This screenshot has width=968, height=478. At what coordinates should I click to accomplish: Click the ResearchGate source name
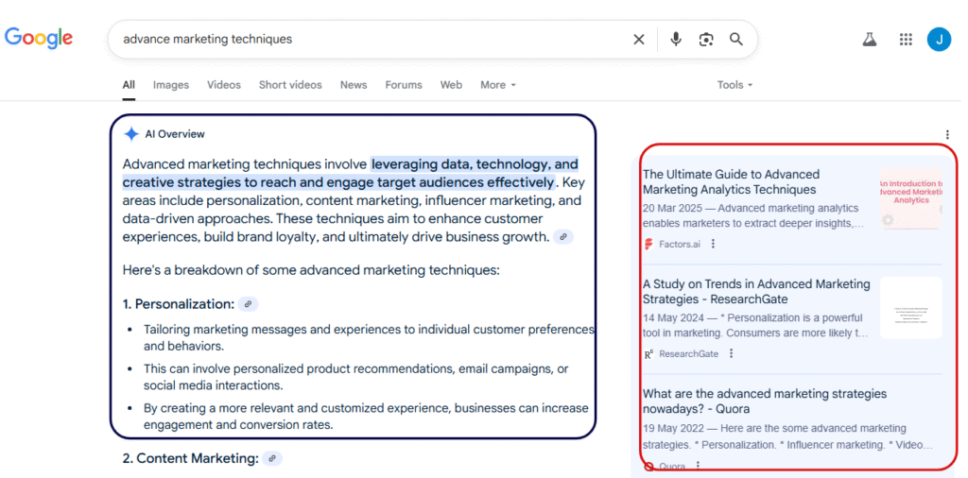tap(689, 354)
